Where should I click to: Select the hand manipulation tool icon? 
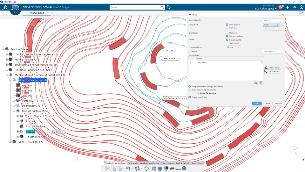click(x=146, y=168)
